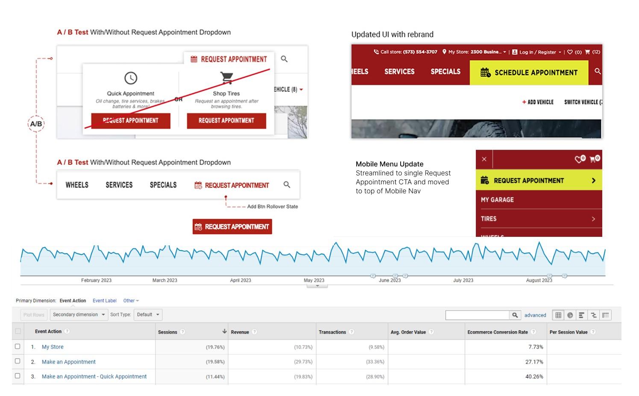Switch to the pie chart view
Viewport: 639px width, 396px height.
click(570, 315)
